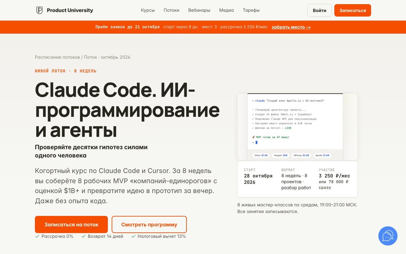Open the Тарифы page
The height and width of the screenshot is (254, 406).
point(251,10)
